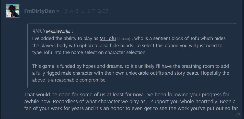Click the text "fully rigged male character"
244x119 pixels.
point(64,73)
